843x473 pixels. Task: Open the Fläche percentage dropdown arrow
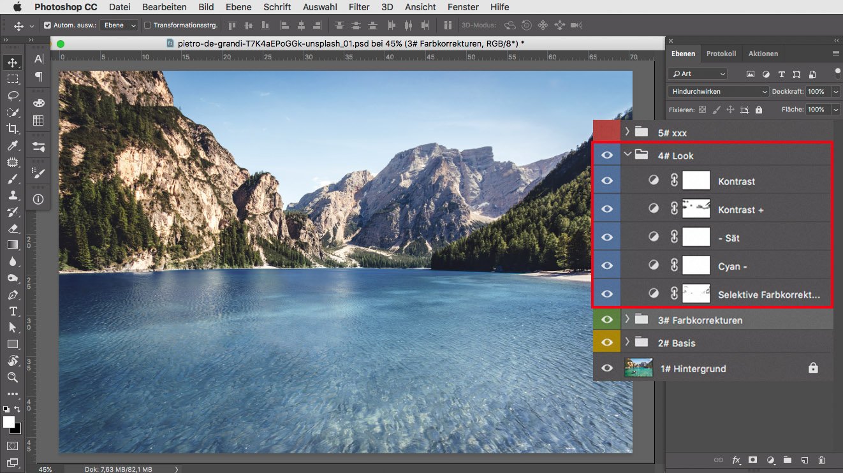pyautogui.click(x=836, y=110)
